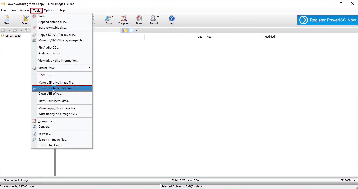Image resolution: width=358 pixels, height=189 pixels.
Task: Choose Make floppy disk image file...
Action: pos(62,108)
